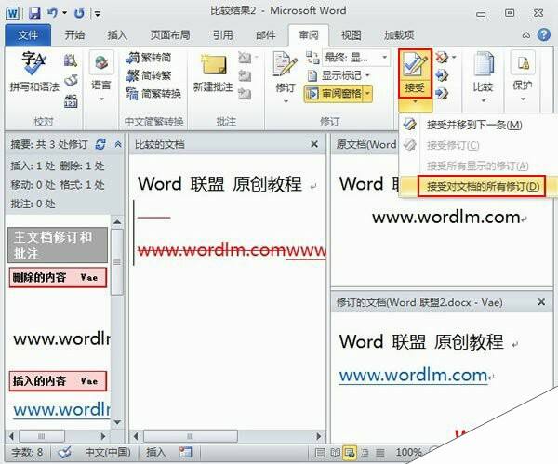Collapse the revision summary details chevron

[118, 144]
